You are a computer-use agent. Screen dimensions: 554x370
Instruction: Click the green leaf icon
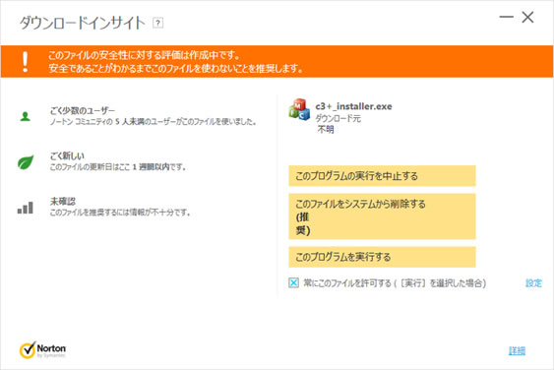[26, 162]
